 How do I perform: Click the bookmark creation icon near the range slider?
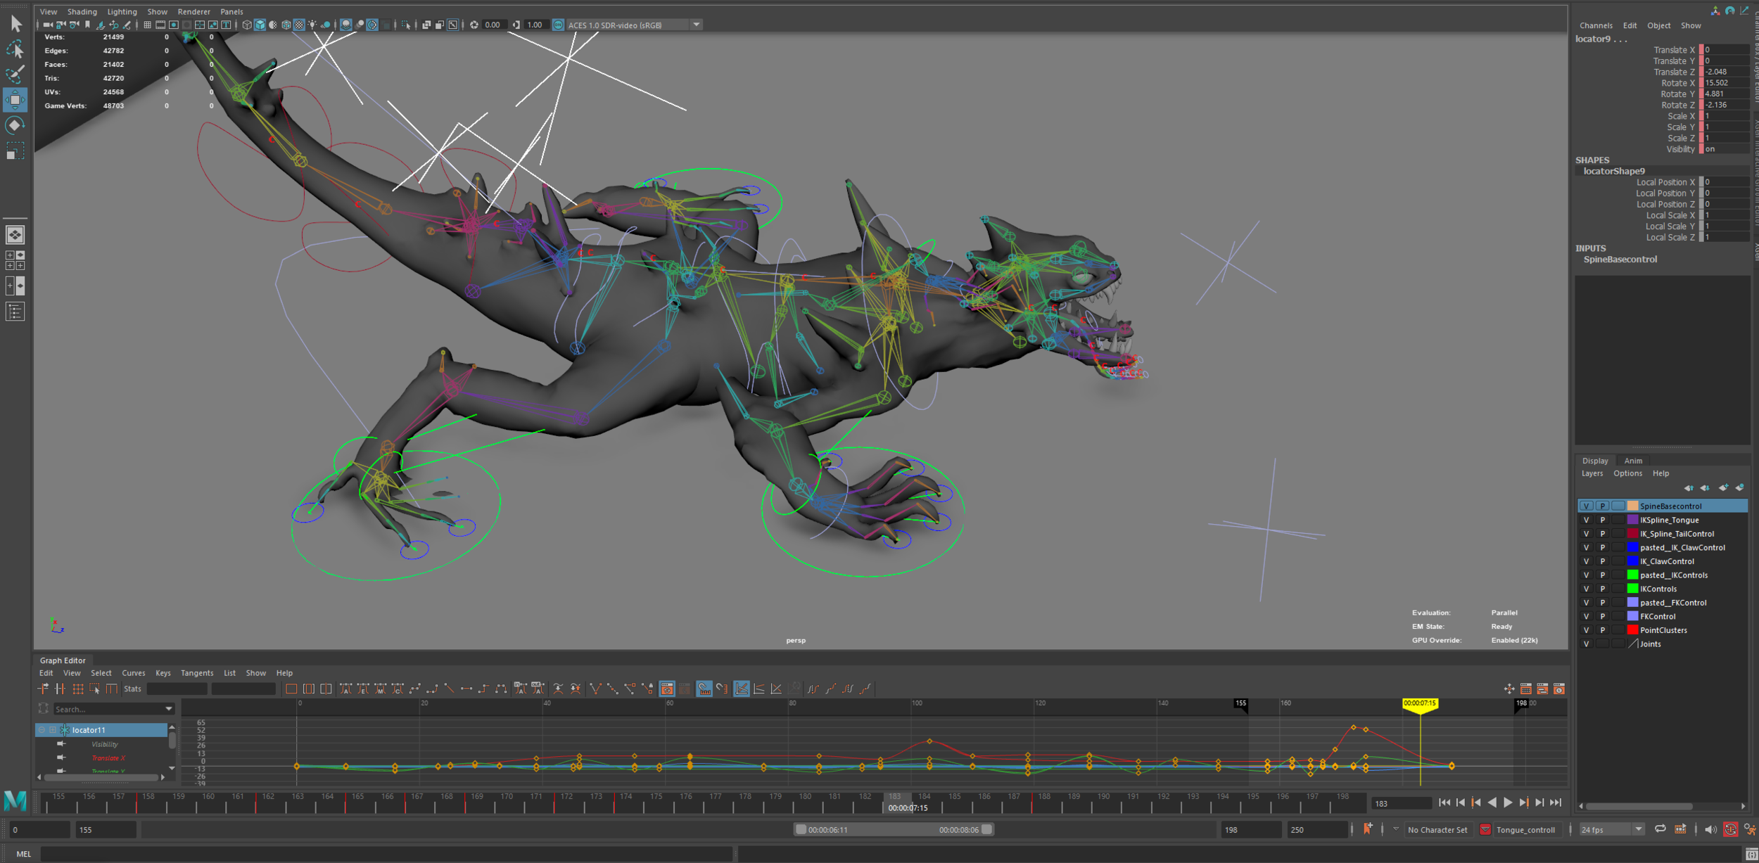point(1368,829)
